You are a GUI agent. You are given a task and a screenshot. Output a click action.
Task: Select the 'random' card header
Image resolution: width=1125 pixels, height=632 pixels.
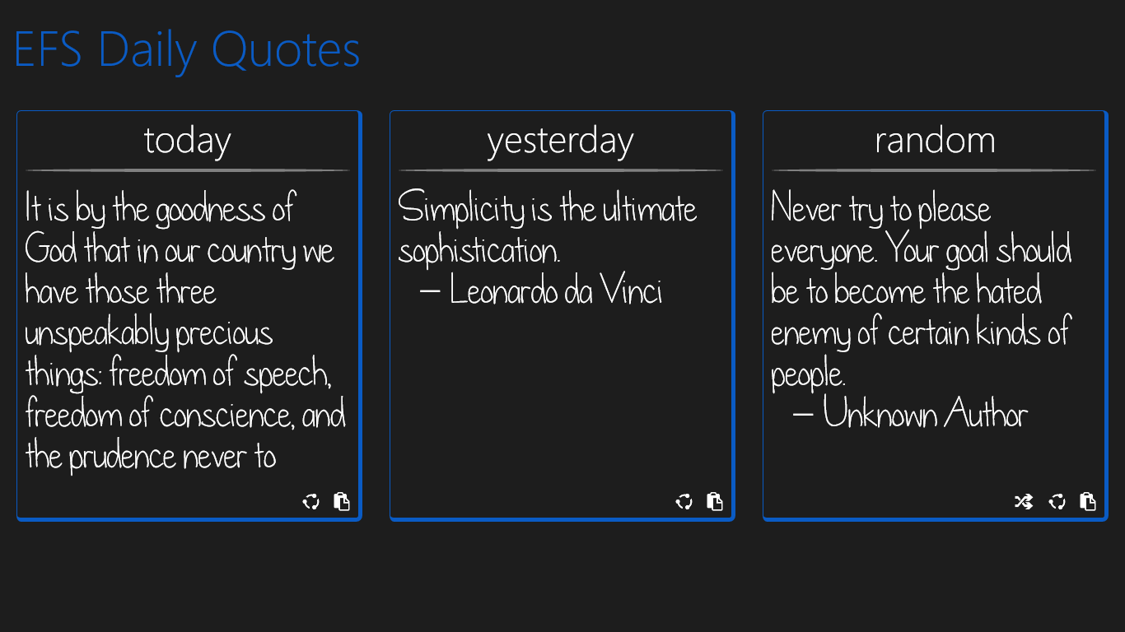(x=935, y=141)
